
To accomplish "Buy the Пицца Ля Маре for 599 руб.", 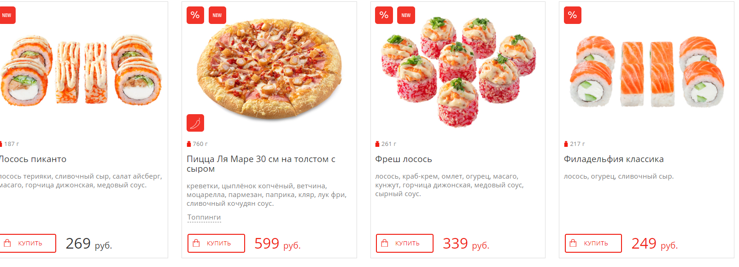I will [216, 243].
